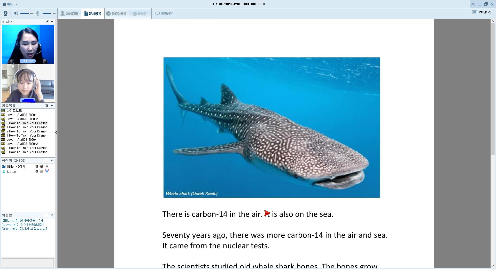Click Ellen's webcam icon in the attendee list
Viewport: 496px width, 269px height.
point(37,166)
